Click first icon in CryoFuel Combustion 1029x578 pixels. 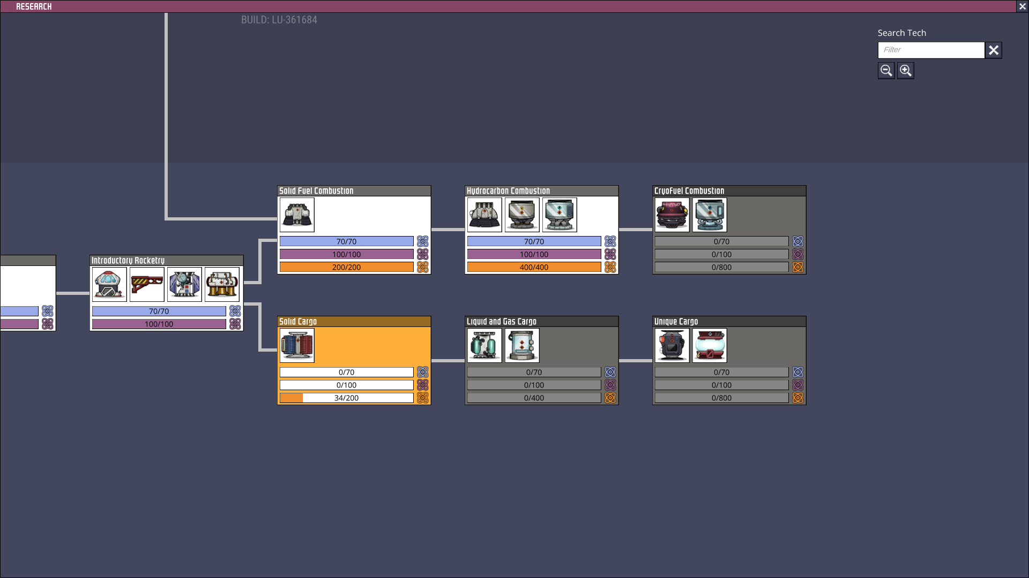(x=672, y=215)
